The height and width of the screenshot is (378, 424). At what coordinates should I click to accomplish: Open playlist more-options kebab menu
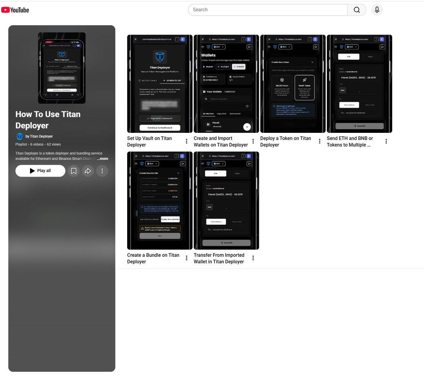(x=102, y=171)
